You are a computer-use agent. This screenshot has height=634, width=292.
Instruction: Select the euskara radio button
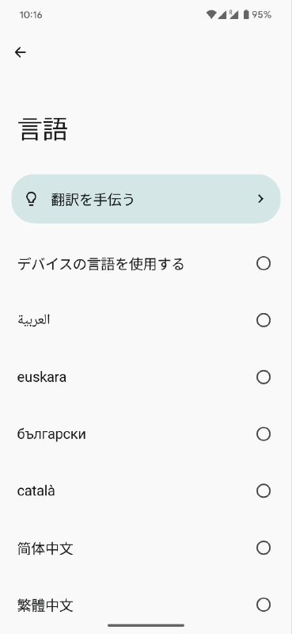(x=264, y=377)
